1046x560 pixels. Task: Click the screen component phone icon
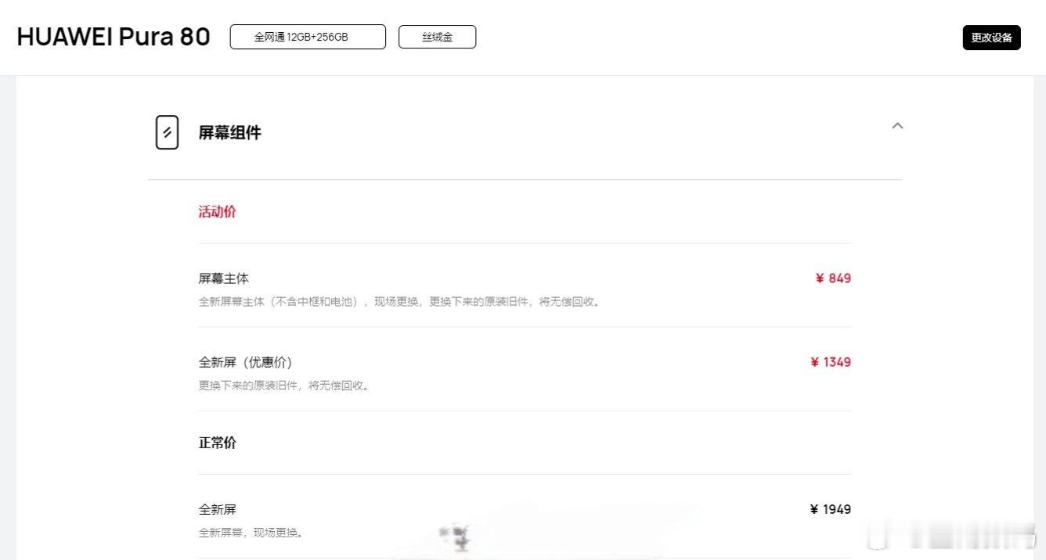(167, 132)
